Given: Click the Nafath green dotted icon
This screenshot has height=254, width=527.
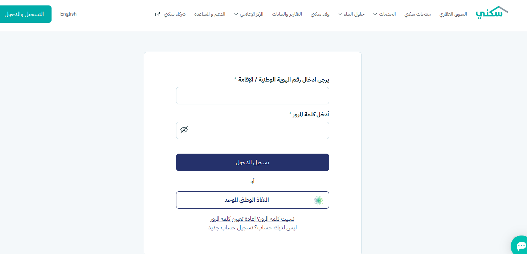Looking at the screenshot, I should [x=318, y=200].
